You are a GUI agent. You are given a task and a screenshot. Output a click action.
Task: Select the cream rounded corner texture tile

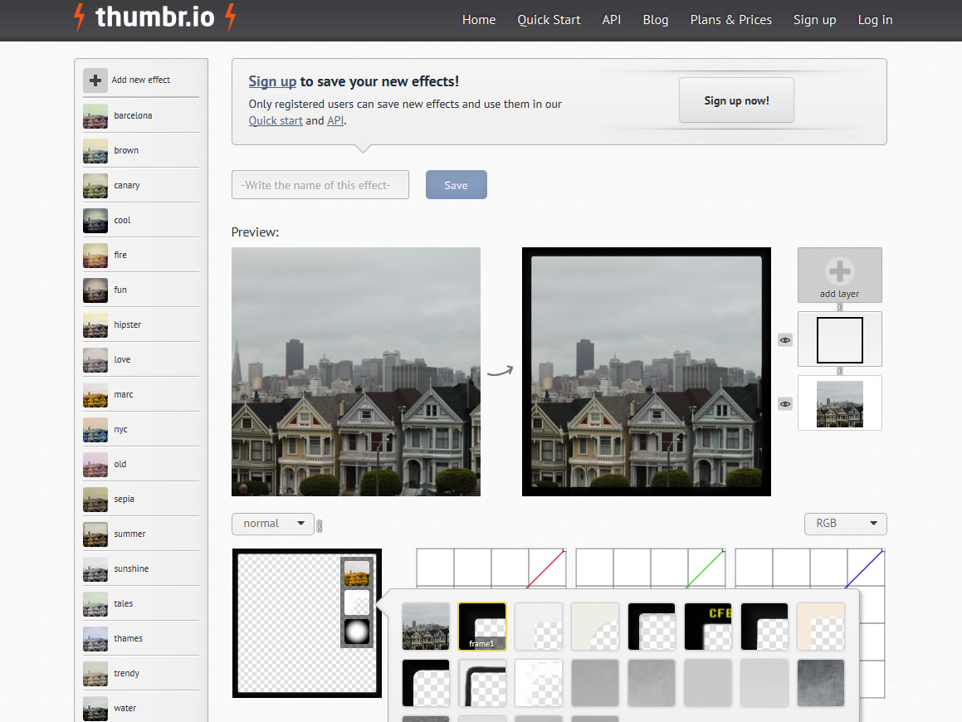click(595, 627)
